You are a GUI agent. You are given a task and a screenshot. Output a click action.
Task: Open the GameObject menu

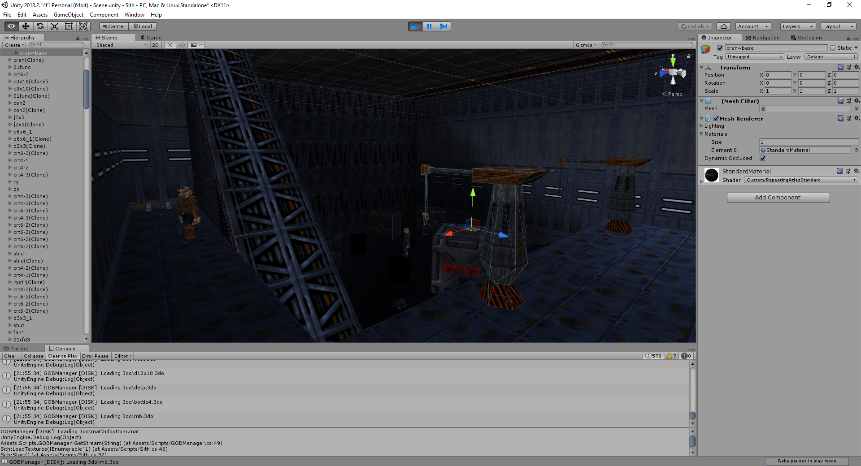pyautogui.click(x=69, y=15)
